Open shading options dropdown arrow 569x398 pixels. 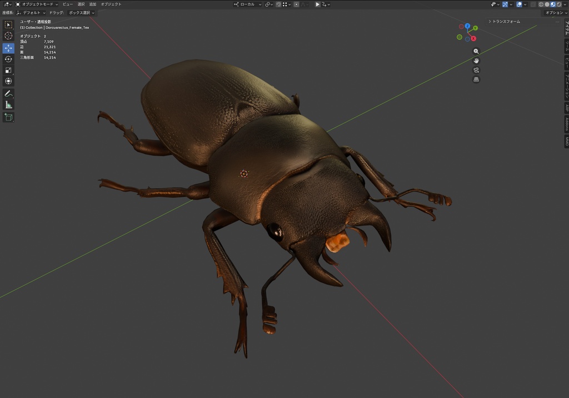point(565,4)
